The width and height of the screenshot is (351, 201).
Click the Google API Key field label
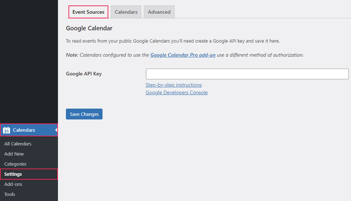84,74
